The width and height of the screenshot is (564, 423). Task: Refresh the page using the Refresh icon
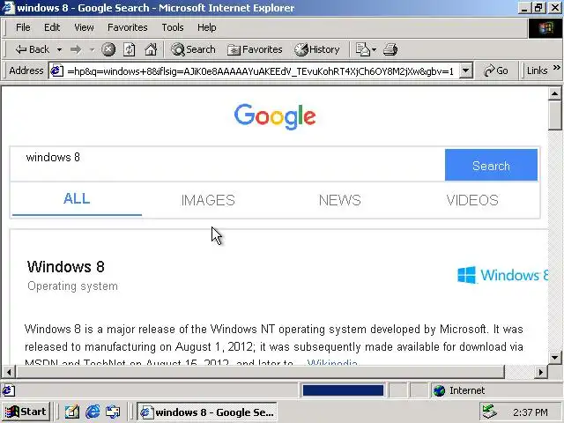tap(130, 49)
